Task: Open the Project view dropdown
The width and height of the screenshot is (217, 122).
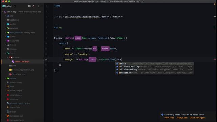Action: pos(8,6)
